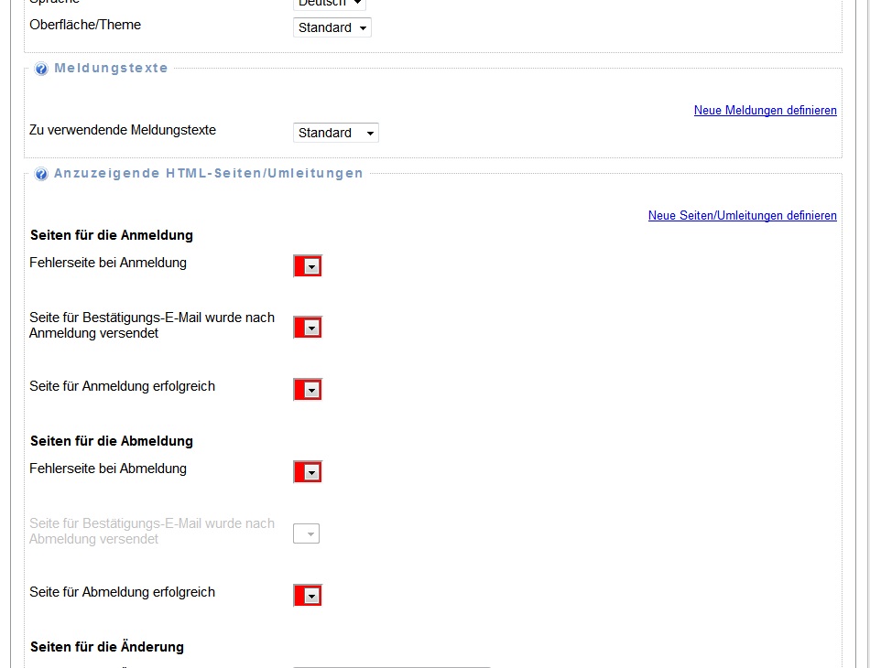870x668 pixels.
Task: Expand the Zu verwendende Meldungstexte dropdown
Action: pos(336,133)
